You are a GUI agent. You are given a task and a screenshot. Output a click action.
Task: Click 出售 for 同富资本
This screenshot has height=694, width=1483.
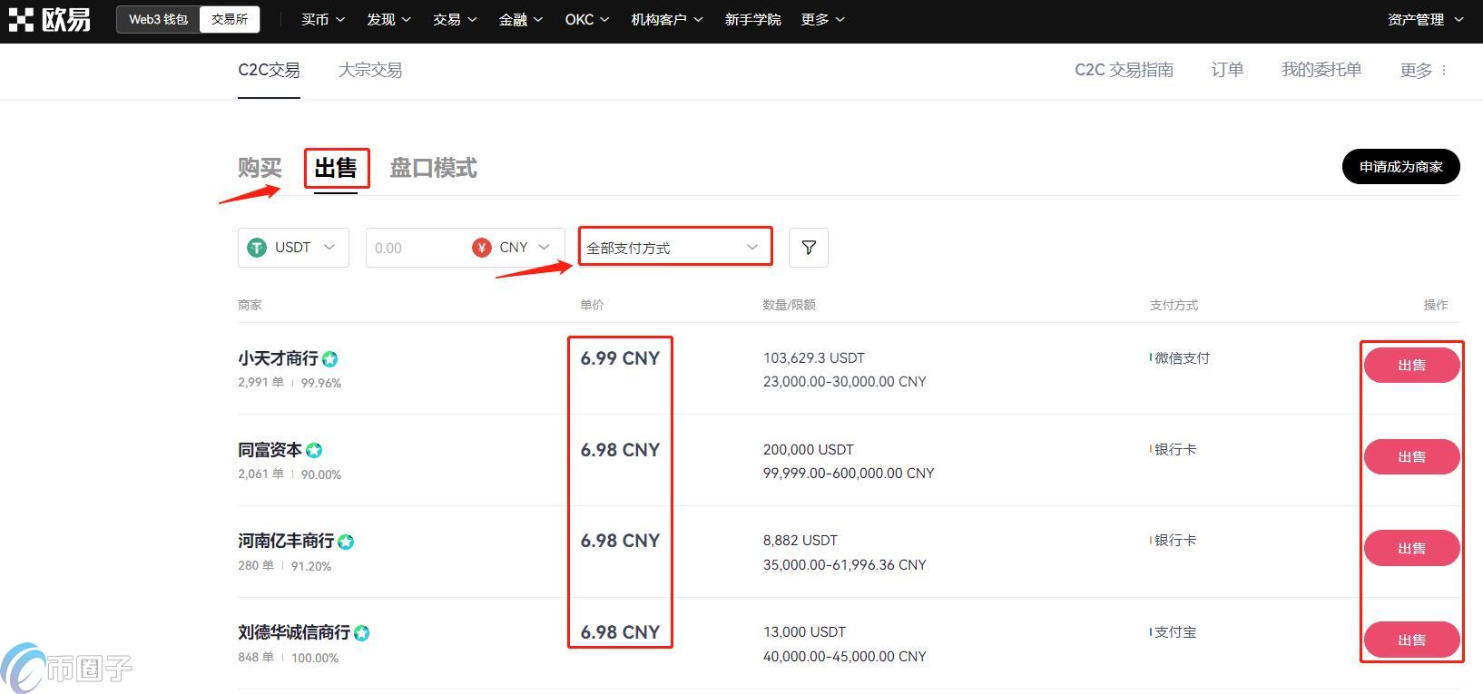tap(1411, 456)
